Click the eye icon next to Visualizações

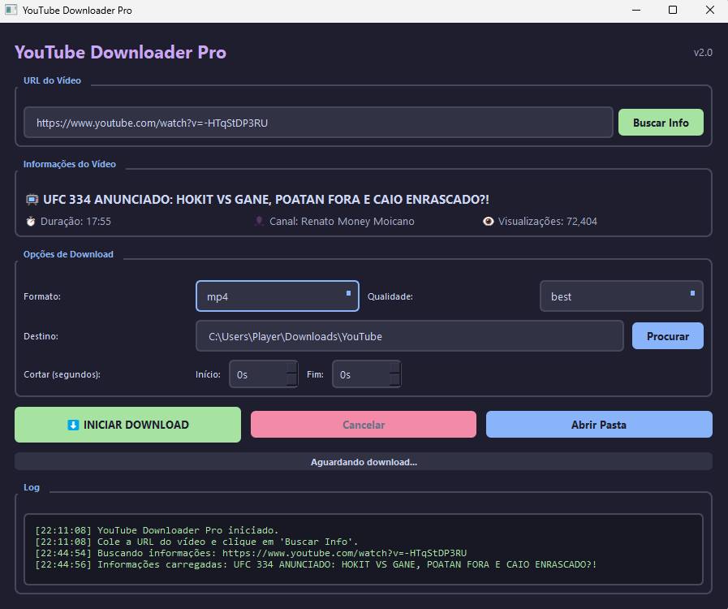(x=488, y=221)
